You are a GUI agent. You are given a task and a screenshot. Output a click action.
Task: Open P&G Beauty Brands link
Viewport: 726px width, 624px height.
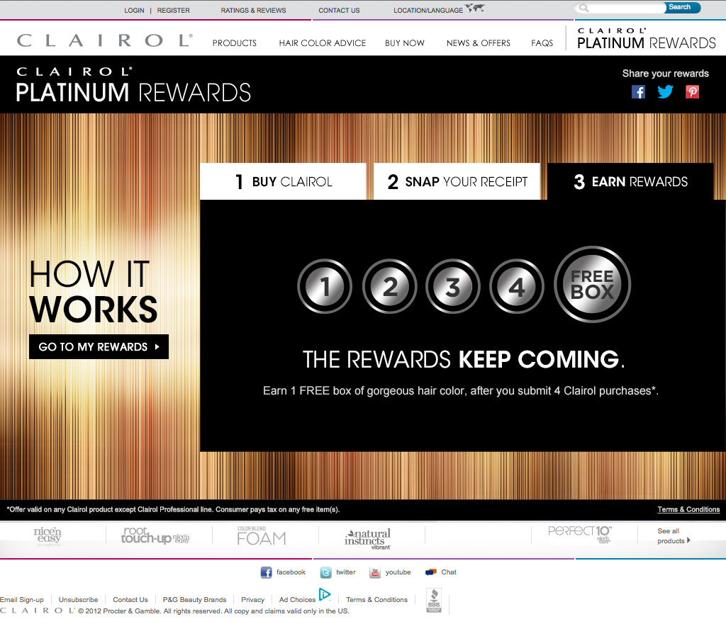pos(194,599)
